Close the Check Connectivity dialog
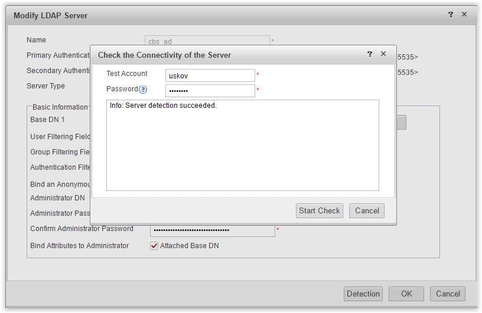 383,54
